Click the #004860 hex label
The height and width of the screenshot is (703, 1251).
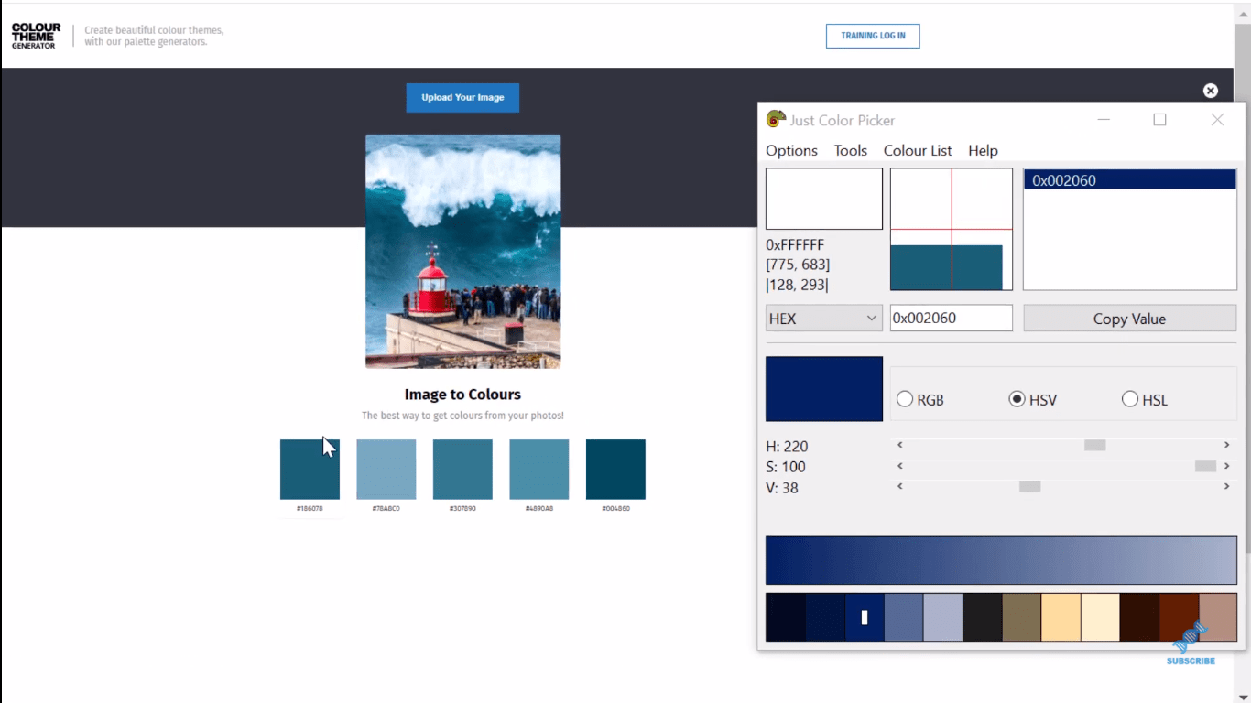615,508
